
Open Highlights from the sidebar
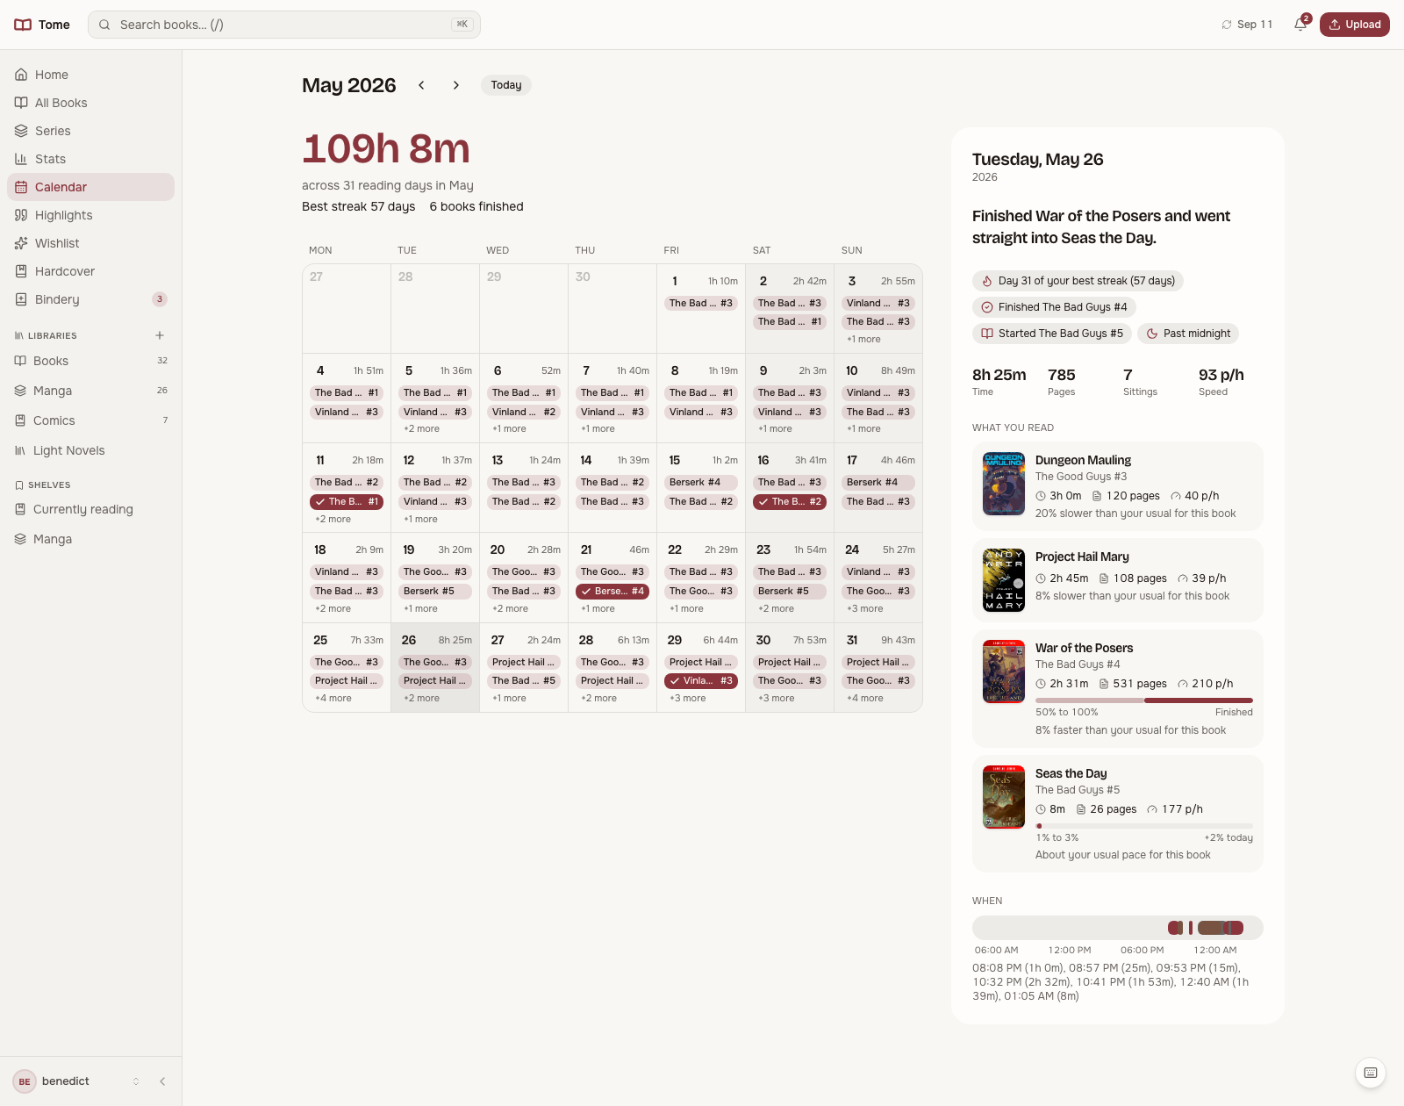90,215
